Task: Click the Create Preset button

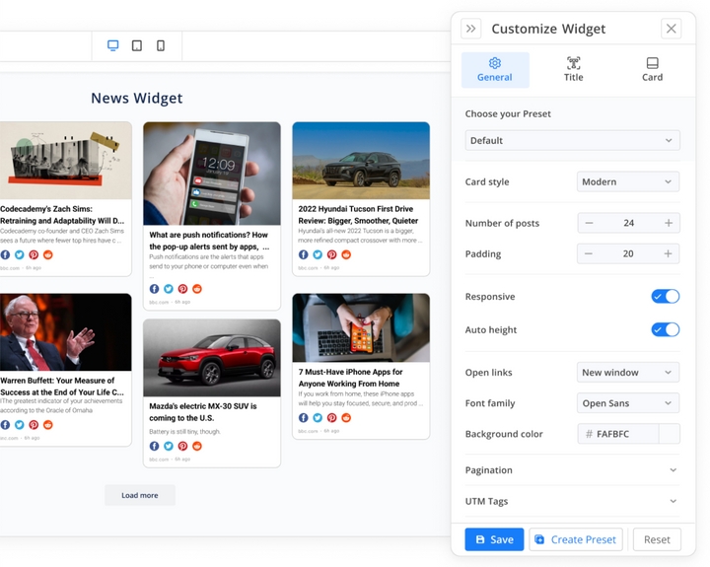Action: click(576, 539)
